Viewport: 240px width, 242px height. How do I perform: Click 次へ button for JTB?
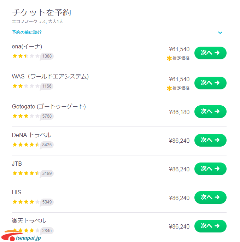210,169
